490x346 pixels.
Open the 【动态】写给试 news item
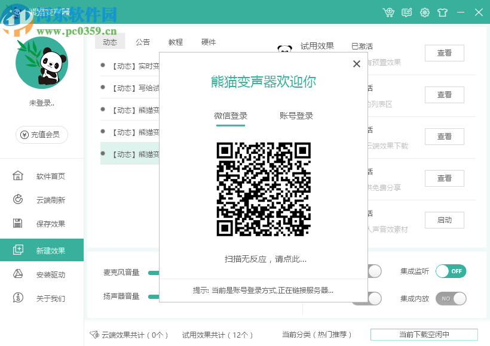coord(130,88)
